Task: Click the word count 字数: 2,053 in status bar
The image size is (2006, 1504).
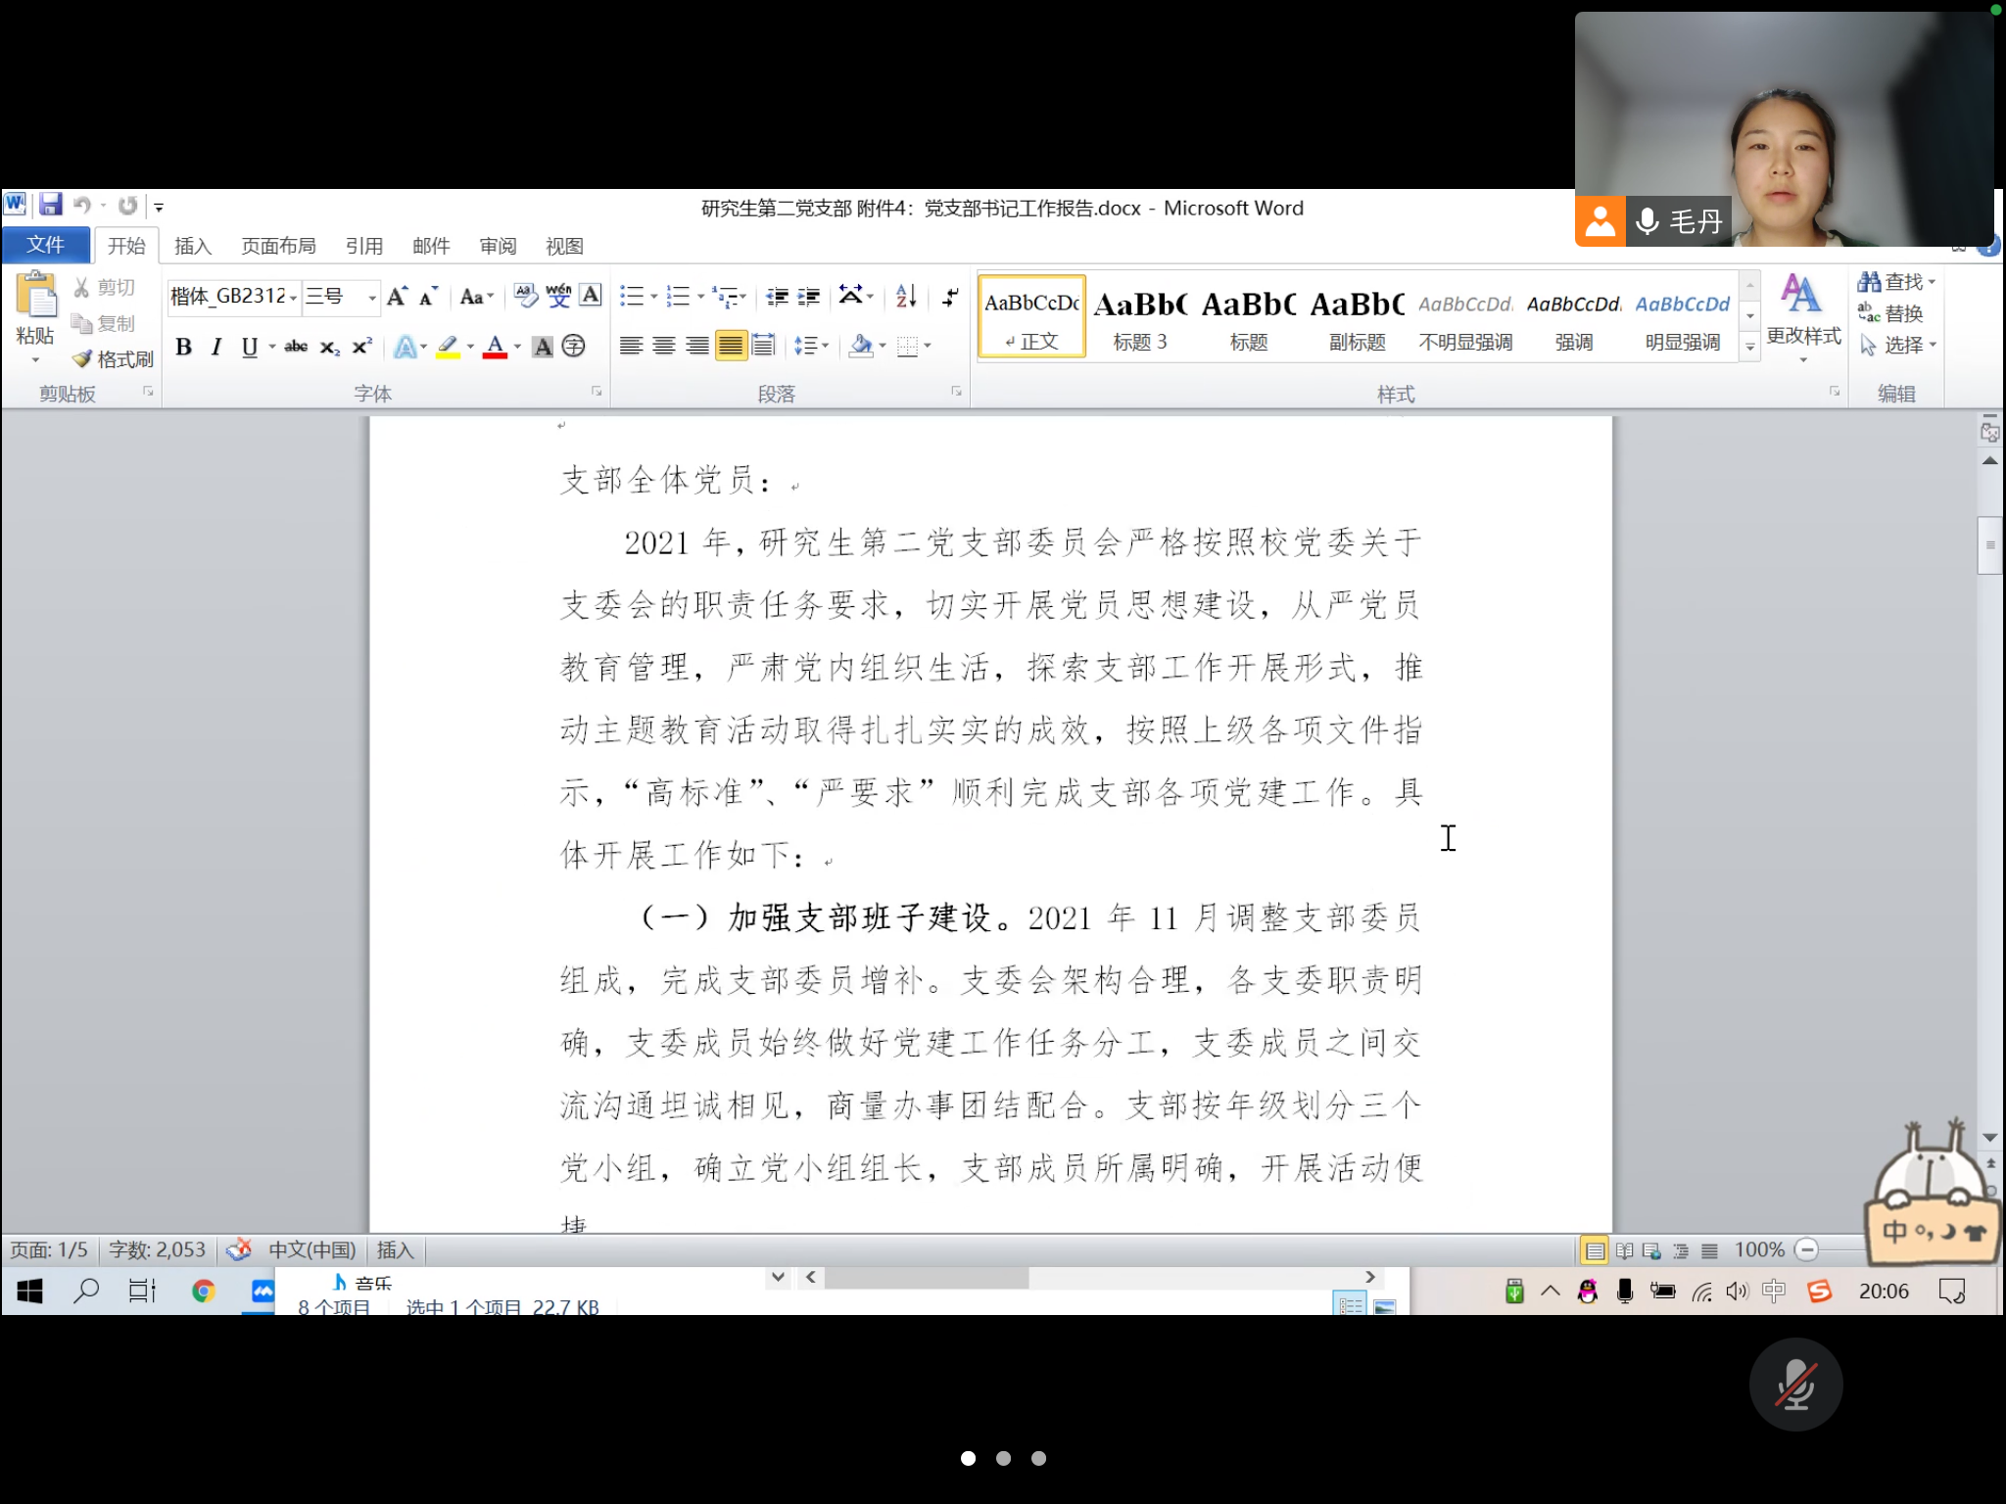Action: click(x=157, y=1250)
